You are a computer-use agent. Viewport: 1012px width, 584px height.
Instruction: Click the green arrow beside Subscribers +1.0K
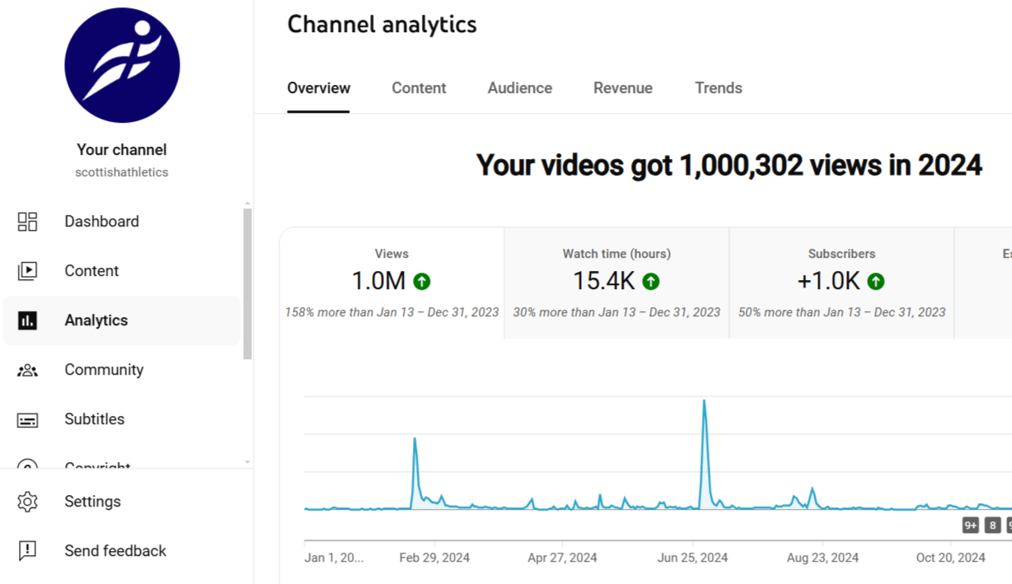click(x=876, y=282)
